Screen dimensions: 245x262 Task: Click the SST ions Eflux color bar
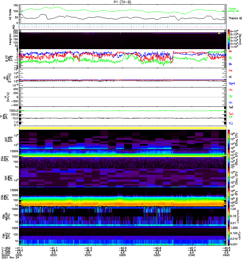coord(229,139)
